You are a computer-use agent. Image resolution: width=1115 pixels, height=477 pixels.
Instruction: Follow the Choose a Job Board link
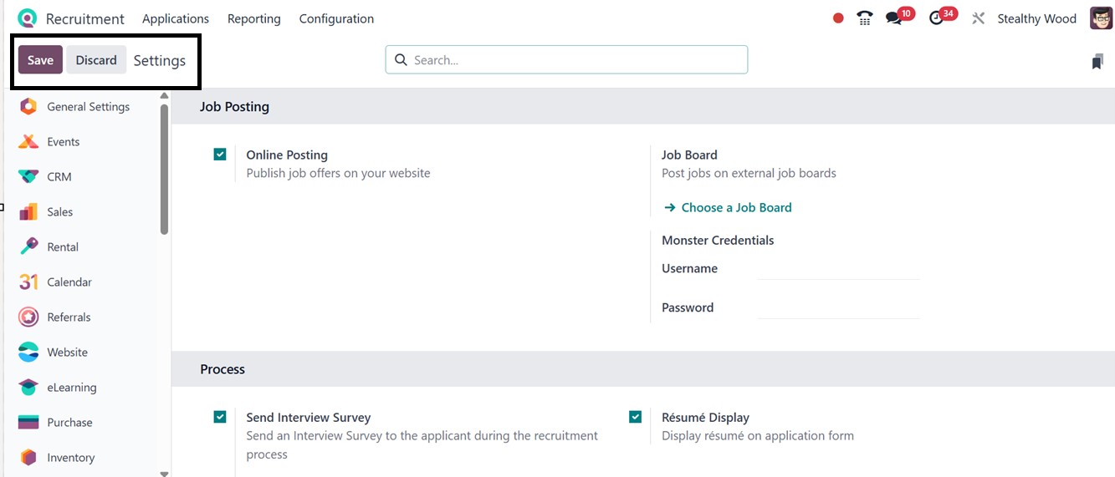[x=735, y=207]
